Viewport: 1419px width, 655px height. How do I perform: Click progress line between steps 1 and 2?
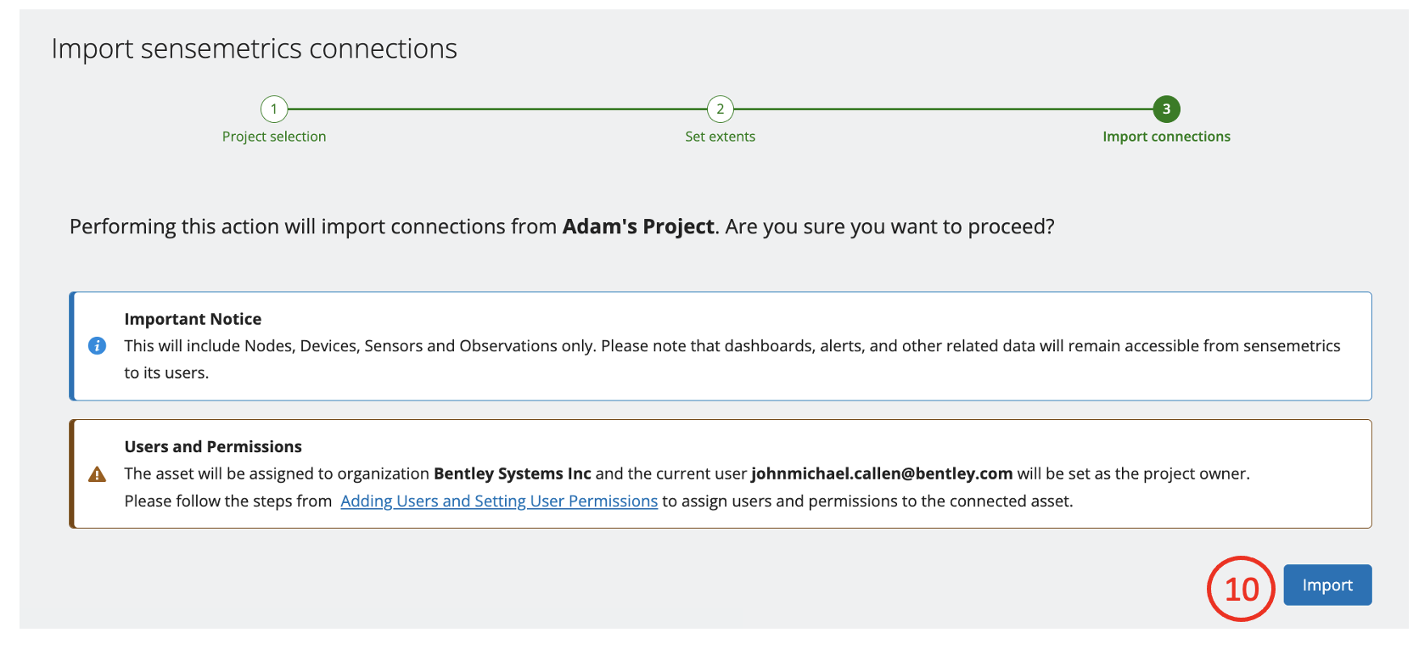click(497, 109)
